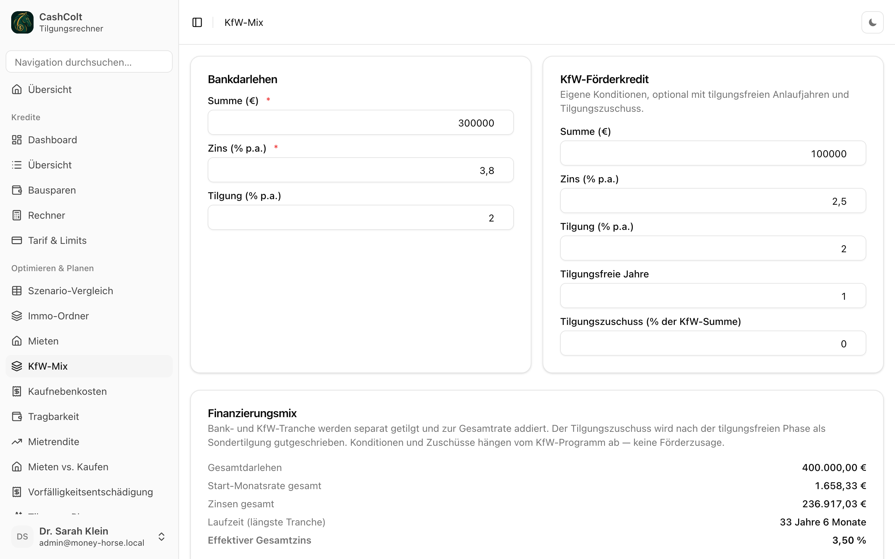Toggle the sidebar panel icon

click(197, 23)
